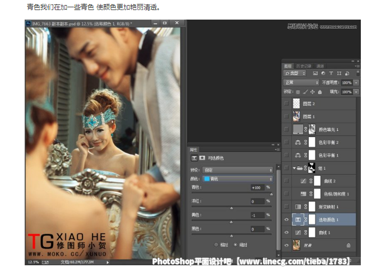This screenshot has height=272, width=381.
Task: Switch to the 历史记录 history tab
Action: pyautogui.click(x=304, y=66)
